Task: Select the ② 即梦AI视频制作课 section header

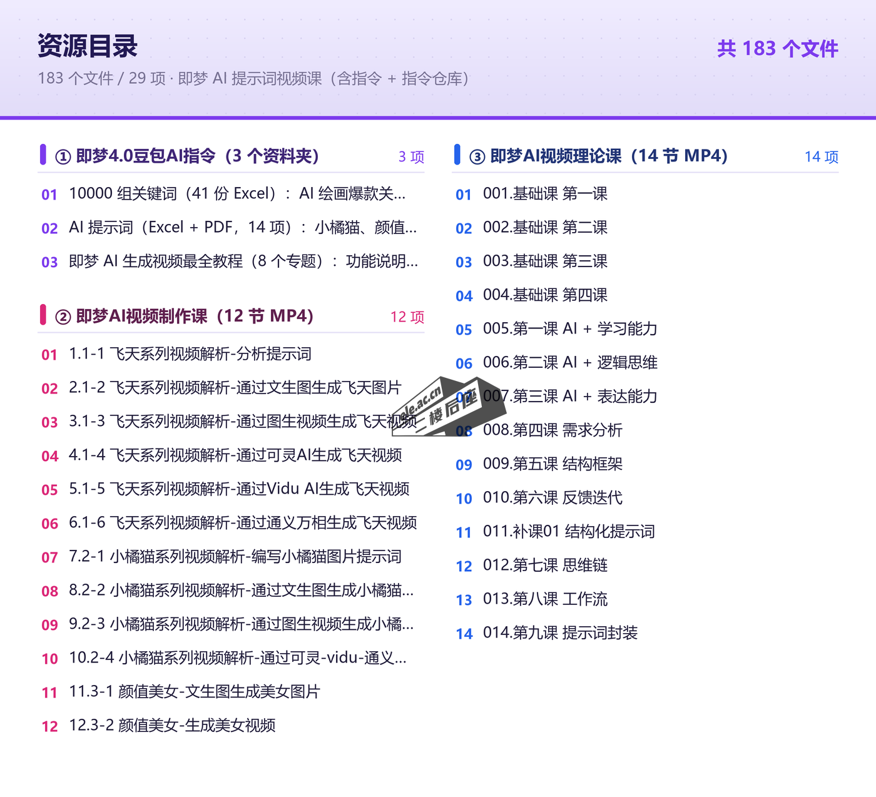Action: (185, 316)
